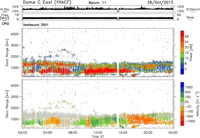Click the "CPID" row label
The width and height of the screenshot is (200, 138).
[5, 24]
